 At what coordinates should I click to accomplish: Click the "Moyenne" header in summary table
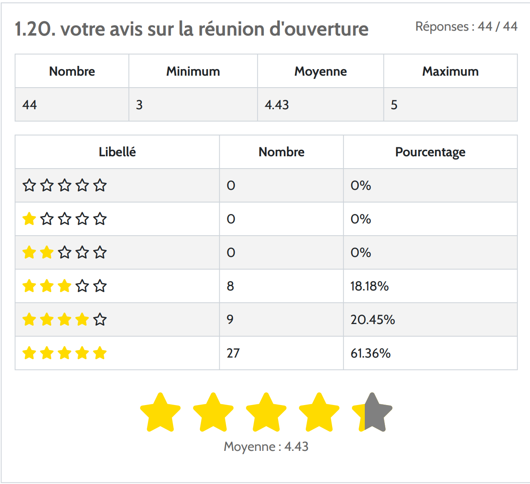point(321,72)
